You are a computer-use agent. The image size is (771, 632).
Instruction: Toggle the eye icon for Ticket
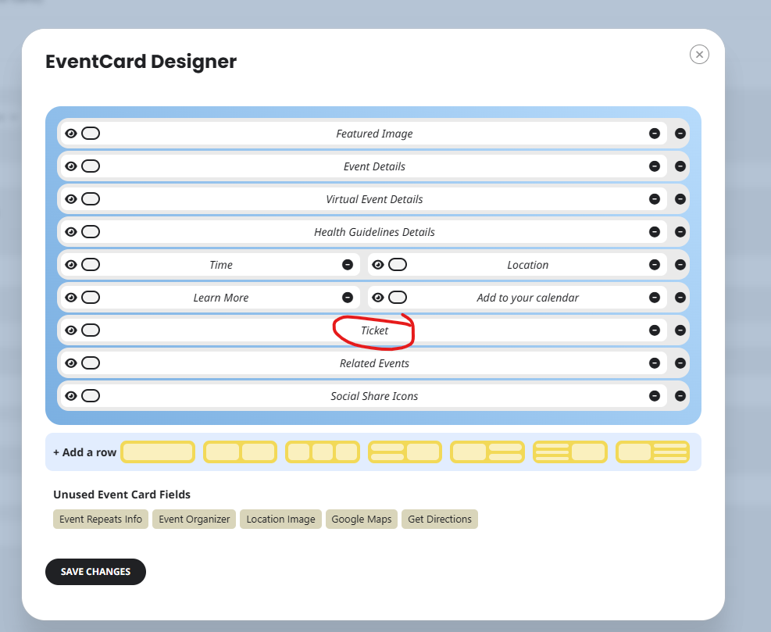point(71,330)
